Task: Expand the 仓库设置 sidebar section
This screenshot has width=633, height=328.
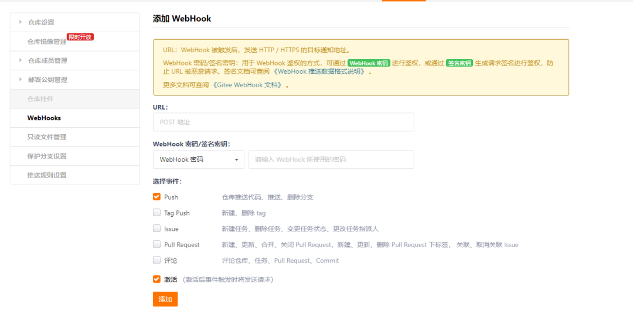Action: tap(74, 22)
